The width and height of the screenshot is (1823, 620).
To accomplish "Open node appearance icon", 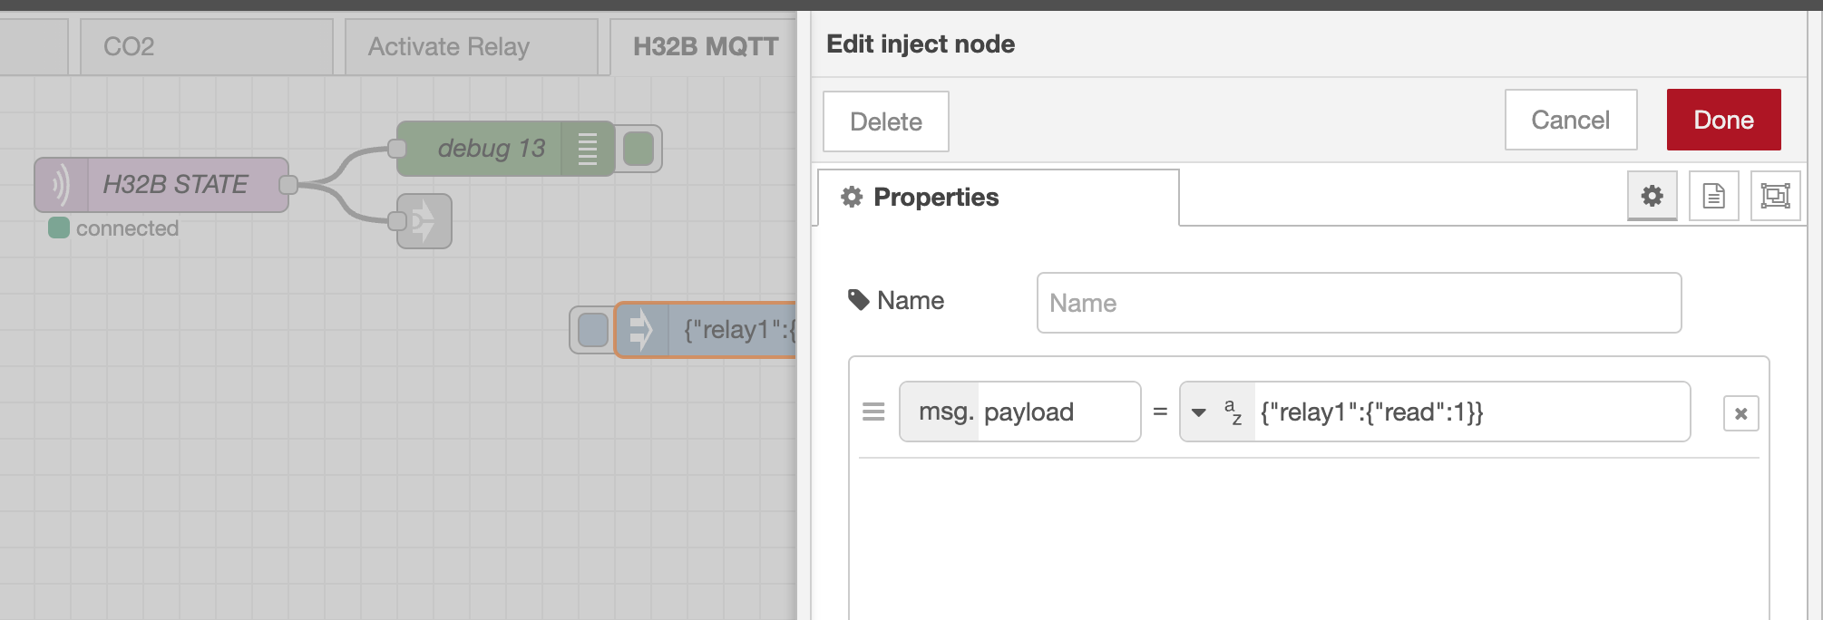I will pyautogui.click(x=1775, y=196).
